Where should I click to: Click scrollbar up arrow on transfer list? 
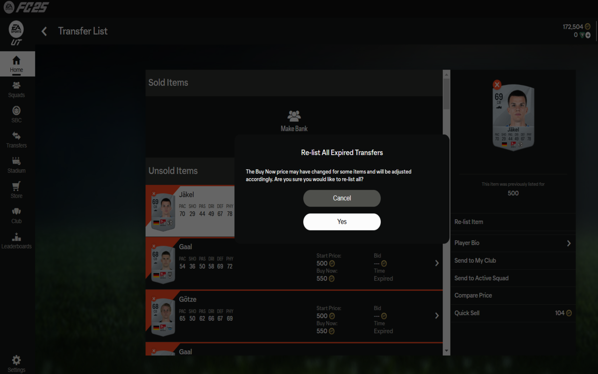click(446, 74)
